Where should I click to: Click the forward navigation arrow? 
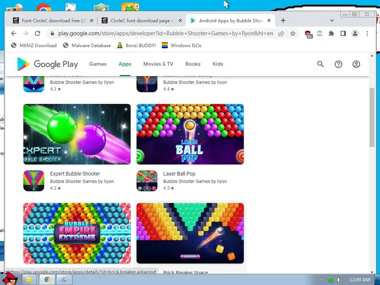(26, 33)
